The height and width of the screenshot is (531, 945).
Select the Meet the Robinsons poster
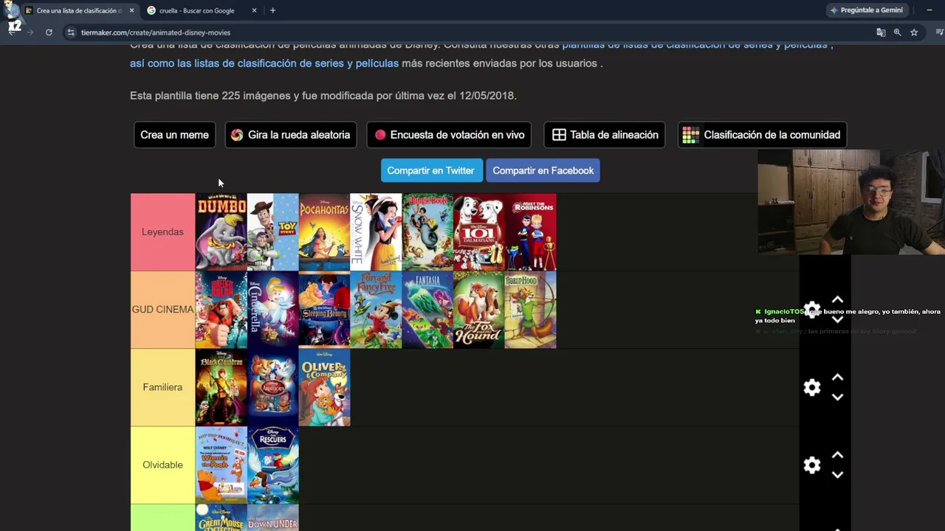[x=531, y=232]
